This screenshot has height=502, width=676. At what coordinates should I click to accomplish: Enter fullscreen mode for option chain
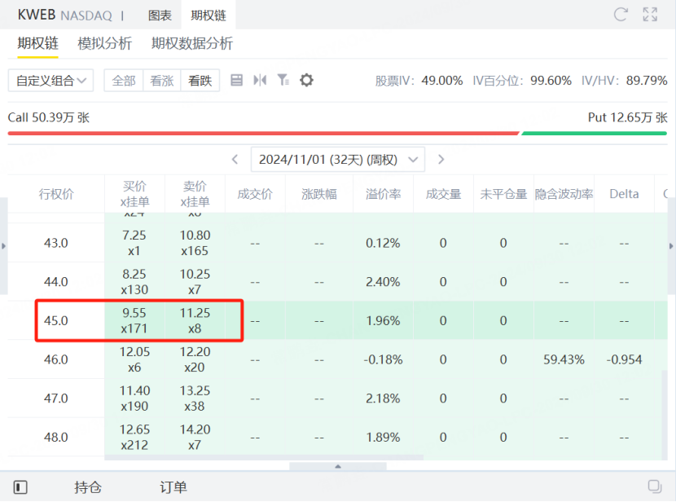click(x=650, y=14)
